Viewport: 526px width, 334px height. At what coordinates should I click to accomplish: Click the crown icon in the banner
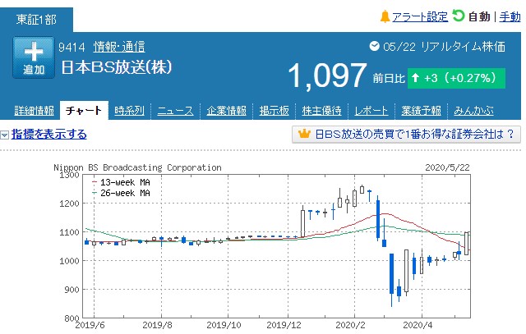304,134
